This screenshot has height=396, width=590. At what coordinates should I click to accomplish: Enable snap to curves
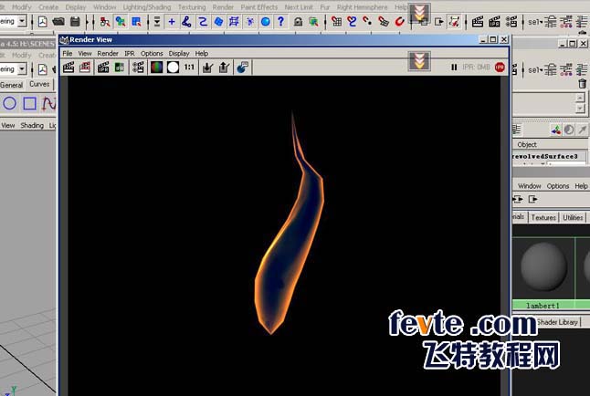click(x=352, y=22)
